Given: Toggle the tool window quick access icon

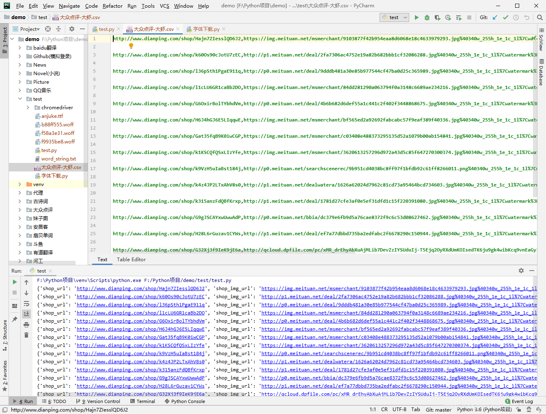Looking at the screenshot, I should [5, 410].
